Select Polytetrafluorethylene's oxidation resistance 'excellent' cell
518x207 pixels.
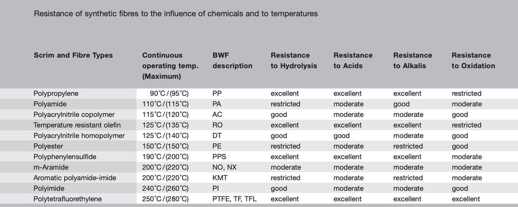pyautogui.click(x=466, y=199)
